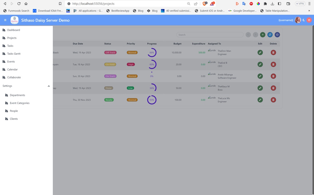Open Collaborate in the sidebar

click(14, 77)
